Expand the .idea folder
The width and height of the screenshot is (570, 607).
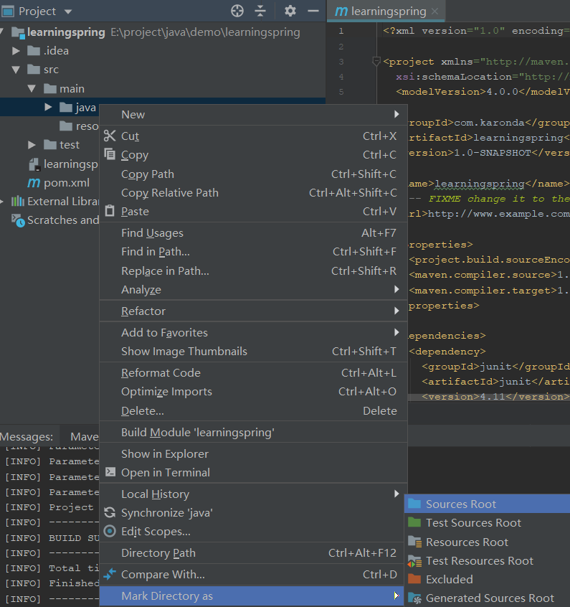point(16,51)
